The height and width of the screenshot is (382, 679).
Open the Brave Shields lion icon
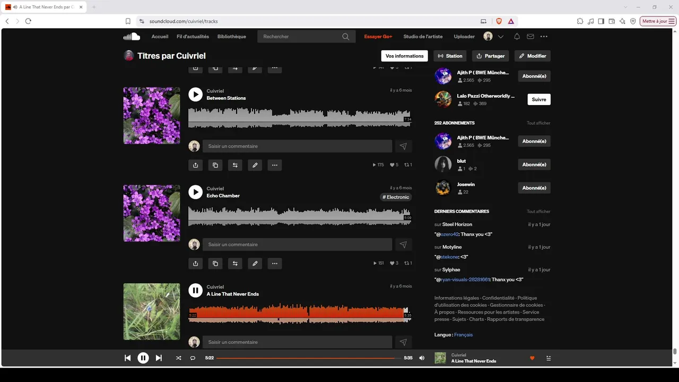pos(499,21)
